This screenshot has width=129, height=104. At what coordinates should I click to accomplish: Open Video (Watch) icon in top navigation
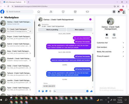63,12
